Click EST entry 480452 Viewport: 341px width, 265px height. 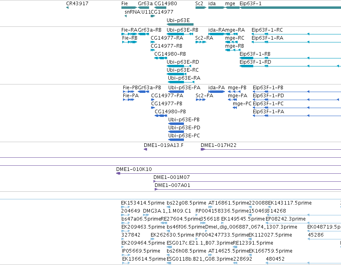(x=275, y=259)
